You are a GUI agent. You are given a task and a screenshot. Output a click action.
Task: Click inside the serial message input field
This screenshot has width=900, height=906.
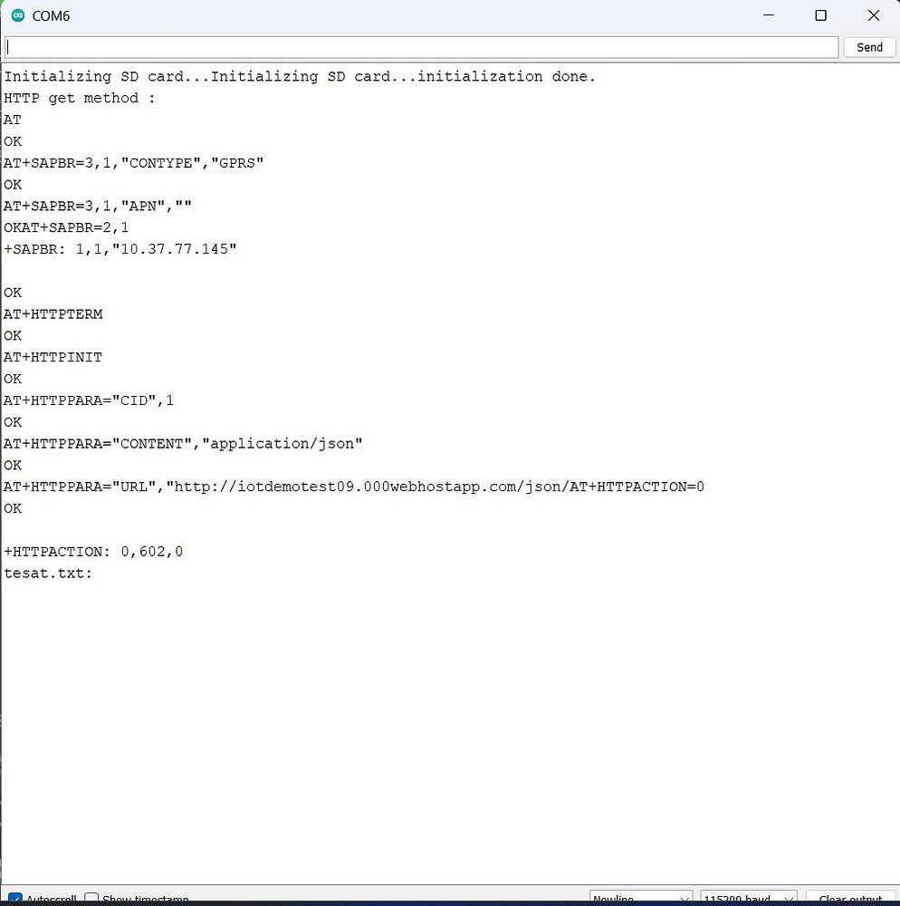[x=421, y=46]
